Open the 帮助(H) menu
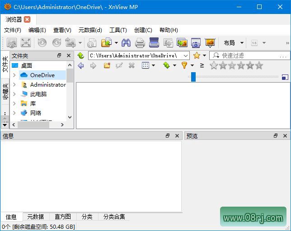The height and width of the screenshot is (231, 291). [169, 30]
